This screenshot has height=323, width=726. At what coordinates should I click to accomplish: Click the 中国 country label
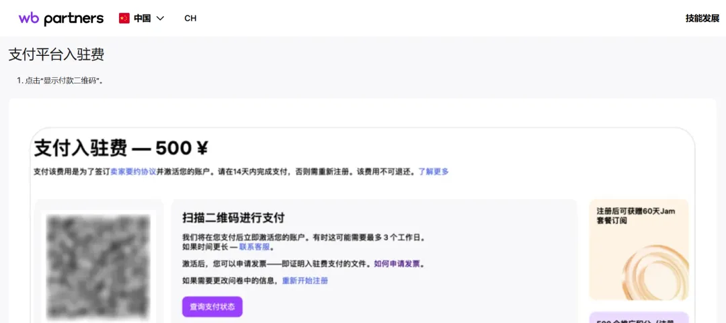tap(142, 19)
